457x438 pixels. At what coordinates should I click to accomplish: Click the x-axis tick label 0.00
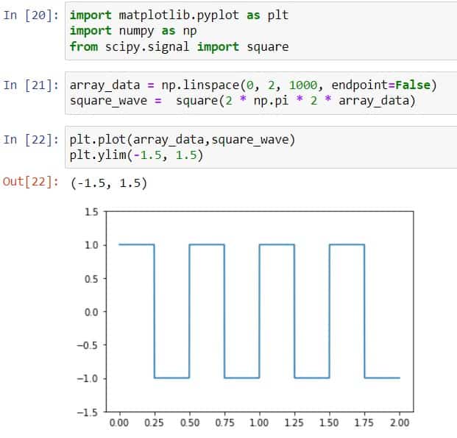pyautogui.click(x=119, y=423)
